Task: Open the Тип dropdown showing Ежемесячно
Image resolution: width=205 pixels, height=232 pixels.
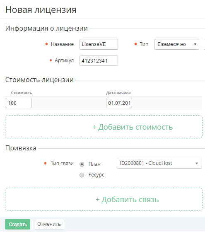Action: 177,44
